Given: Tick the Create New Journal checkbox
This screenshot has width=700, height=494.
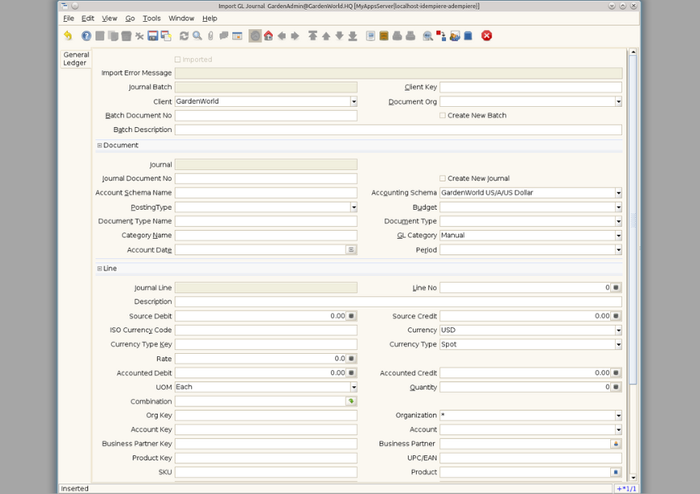Looking at the screenshot, I should click(x=443, y=178).
